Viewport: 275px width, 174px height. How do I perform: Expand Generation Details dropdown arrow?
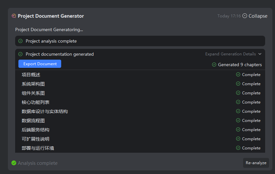[260, 54]
